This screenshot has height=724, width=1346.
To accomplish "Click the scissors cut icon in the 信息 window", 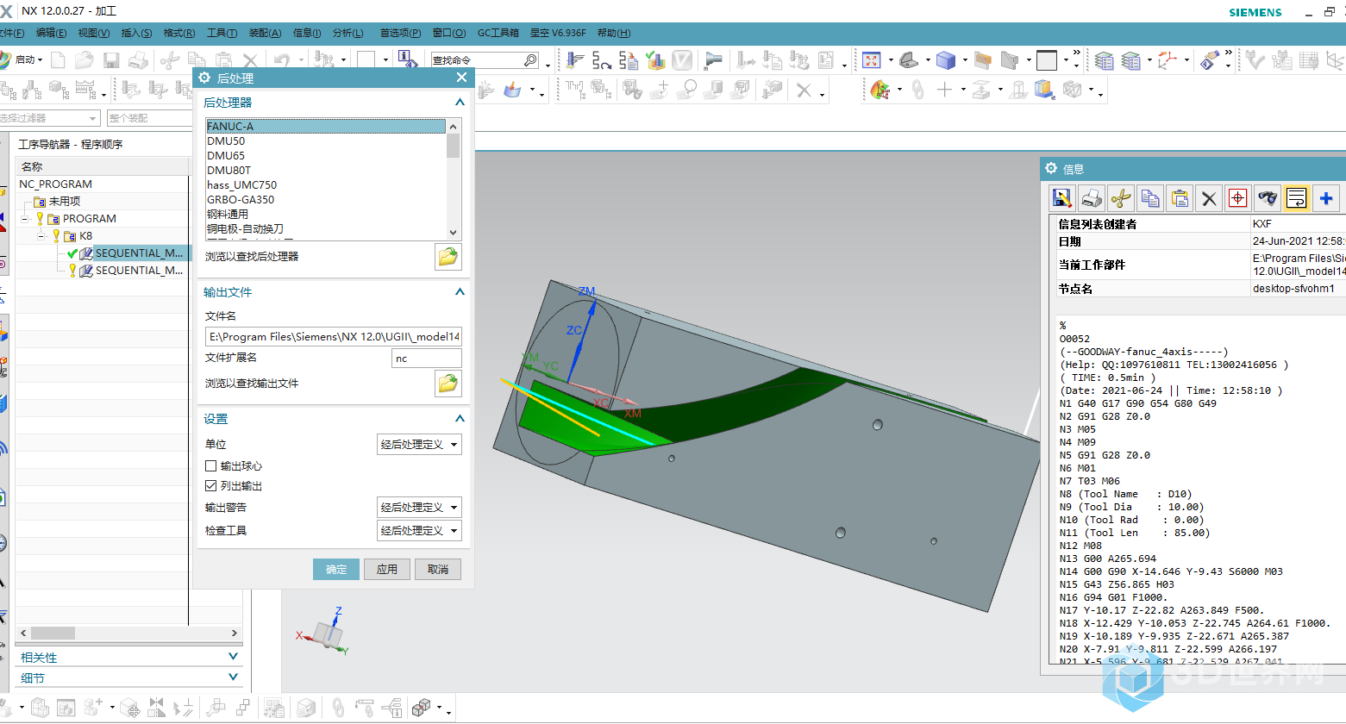I will (x=1121, y=198).
